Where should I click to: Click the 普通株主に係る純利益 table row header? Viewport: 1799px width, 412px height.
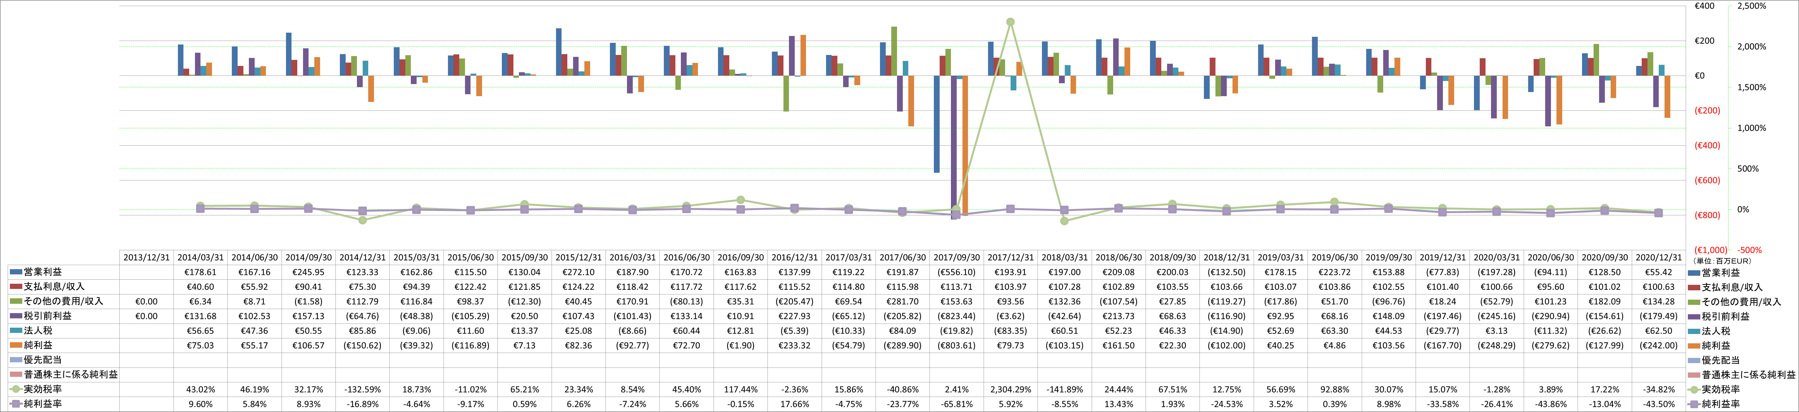click(64, 374)
